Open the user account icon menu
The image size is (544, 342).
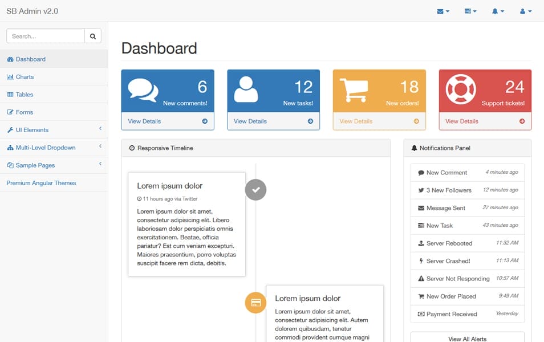coord(523,11)
